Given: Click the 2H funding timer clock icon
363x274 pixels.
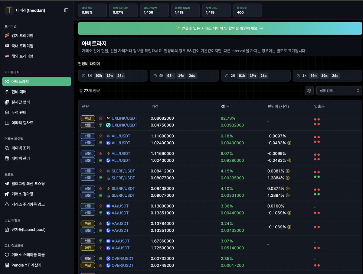Looking at the screenshot, I should [227, 76].
